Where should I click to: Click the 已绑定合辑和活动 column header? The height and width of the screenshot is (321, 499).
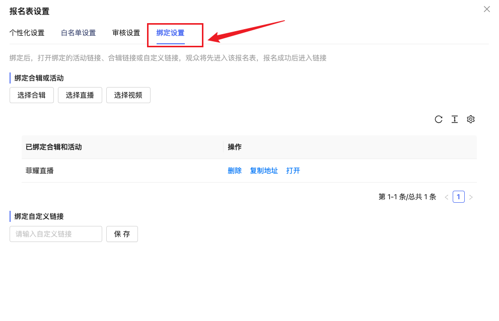pyautogui.click(x=54, y=147)
